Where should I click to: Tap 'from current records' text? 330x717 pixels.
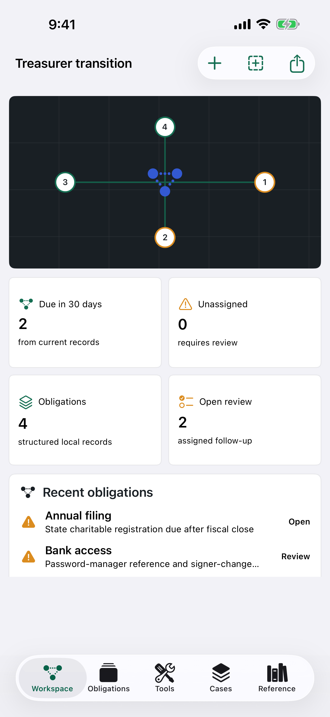coord(58,342)
